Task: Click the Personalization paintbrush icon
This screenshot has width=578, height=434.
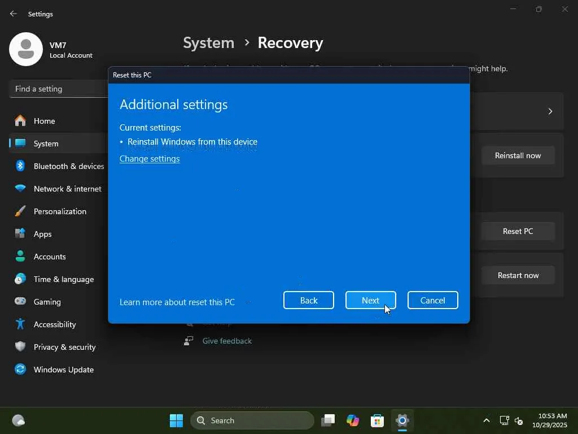Action: [x=20, y=211]
